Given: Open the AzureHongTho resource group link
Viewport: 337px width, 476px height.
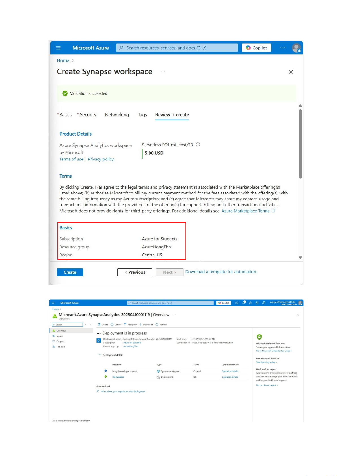Looking at the screenshot, I should [x=131, y=346].
